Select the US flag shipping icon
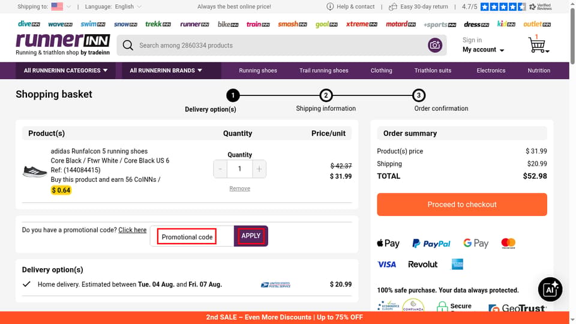The image size is (576, 324). [57, 7]
